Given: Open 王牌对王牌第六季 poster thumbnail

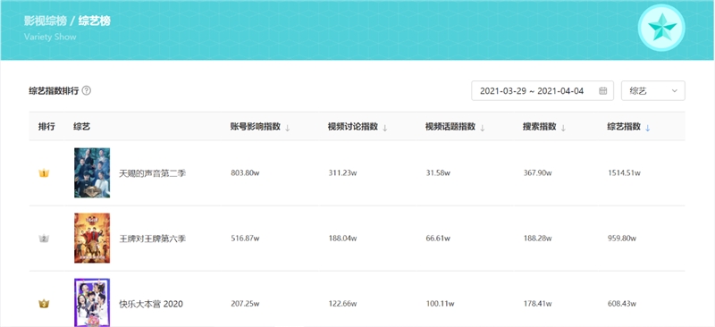Looking at the screenshot, I should pos(92,238).
